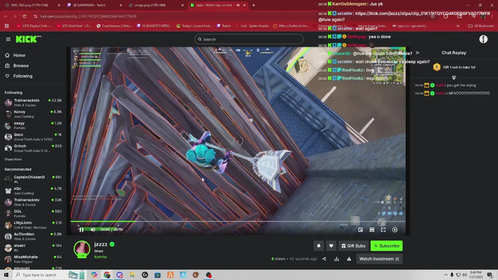Open aloeirl recommended channel
The height and width of the screenshot is (280, 498).
pyautogui.click(x=33, y=248)
